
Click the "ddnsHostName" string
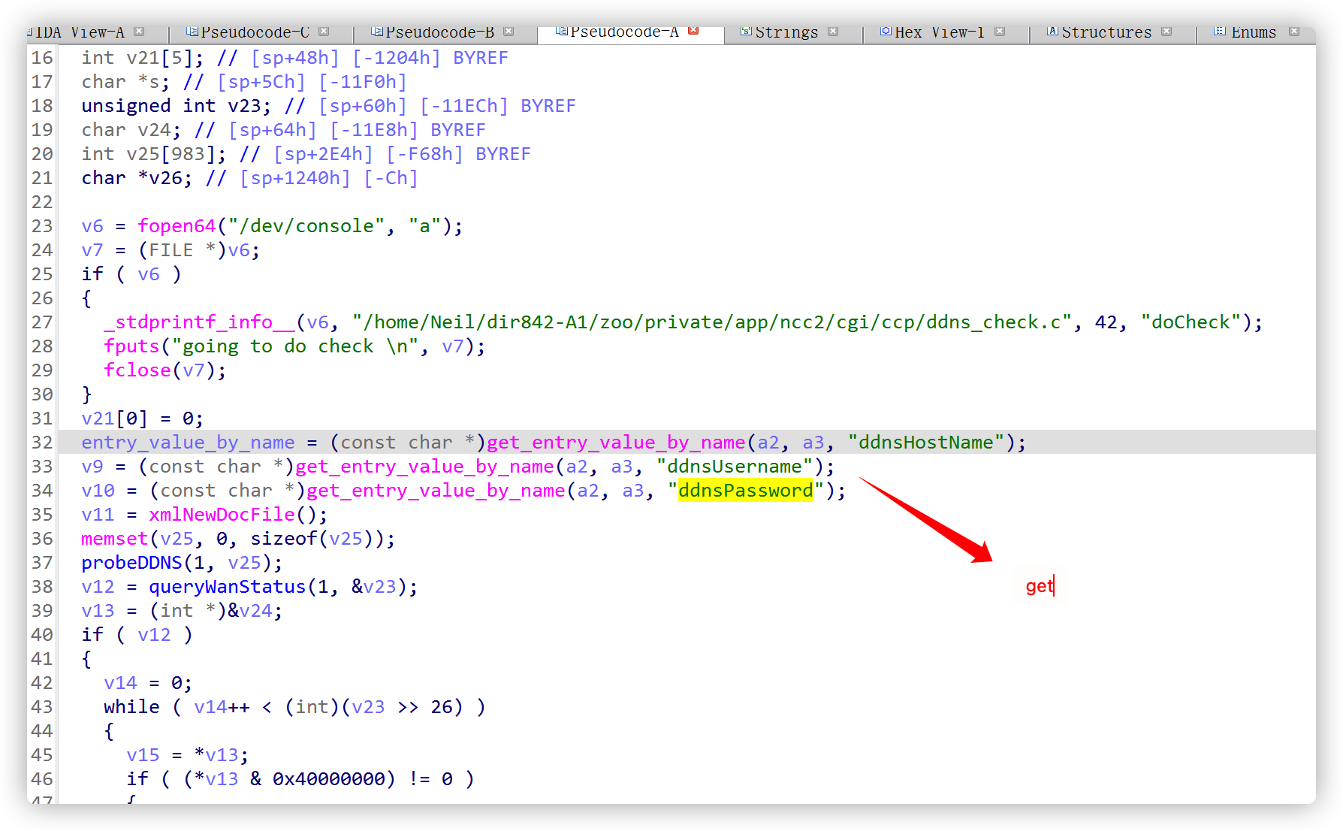[x=926, y=443]
